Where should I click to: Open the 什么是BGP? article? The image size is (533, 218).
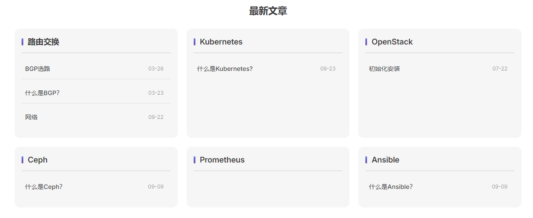point(42,93)
